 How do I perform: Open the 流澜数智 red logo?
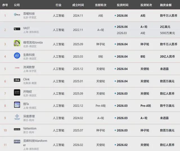click(17, 68)
